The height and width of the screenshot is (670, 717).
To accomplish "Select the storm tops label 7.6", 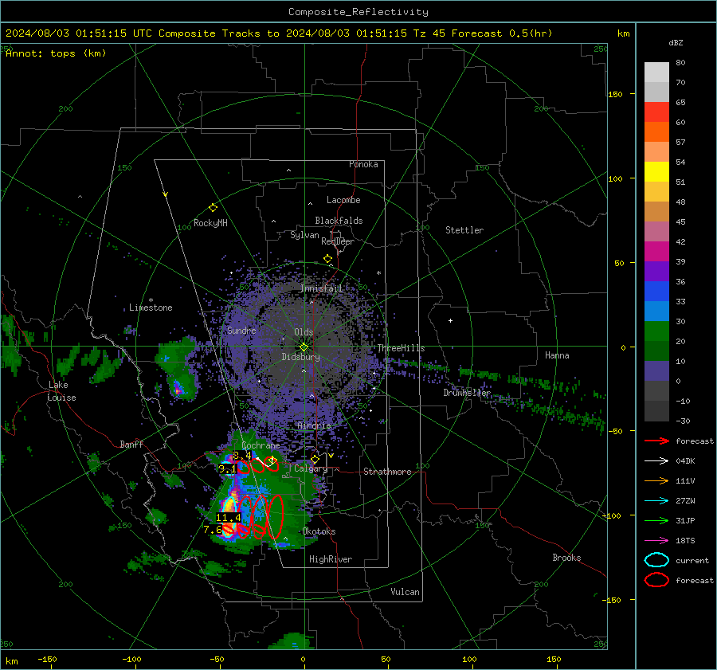I will click(213, 530).
